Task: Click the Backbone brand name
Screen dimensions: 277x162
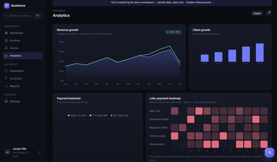Action: (x=18, y=5)
